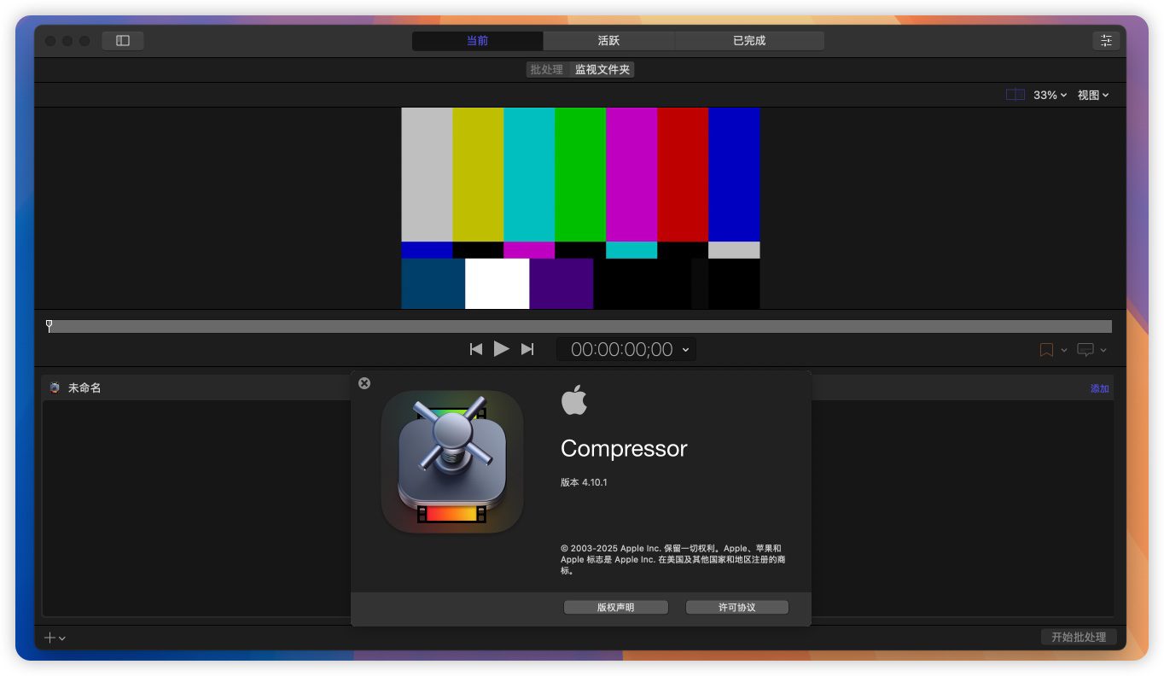1164x676 pixels.
Task: Toggle the comparison view icon
Action: (1015, 95)
